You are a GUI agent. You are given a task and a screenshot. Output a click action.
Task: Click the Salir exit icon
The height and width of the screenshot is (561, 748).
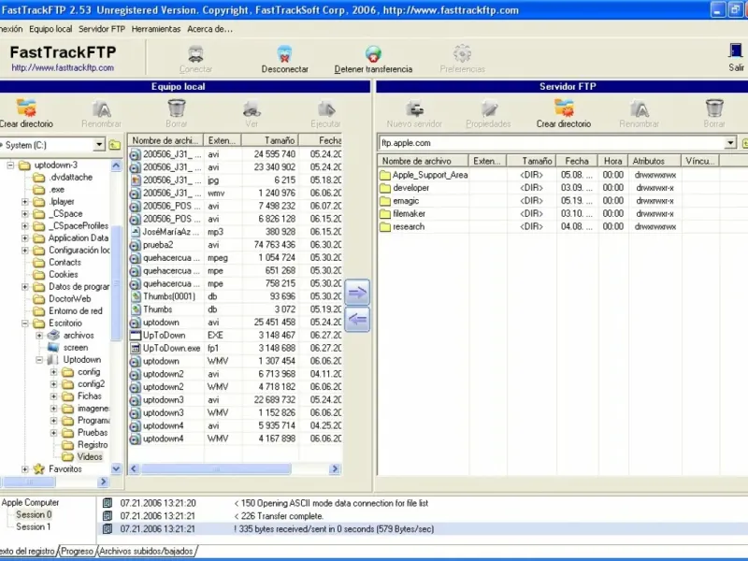pyautogui.click(x=735, y=51)
